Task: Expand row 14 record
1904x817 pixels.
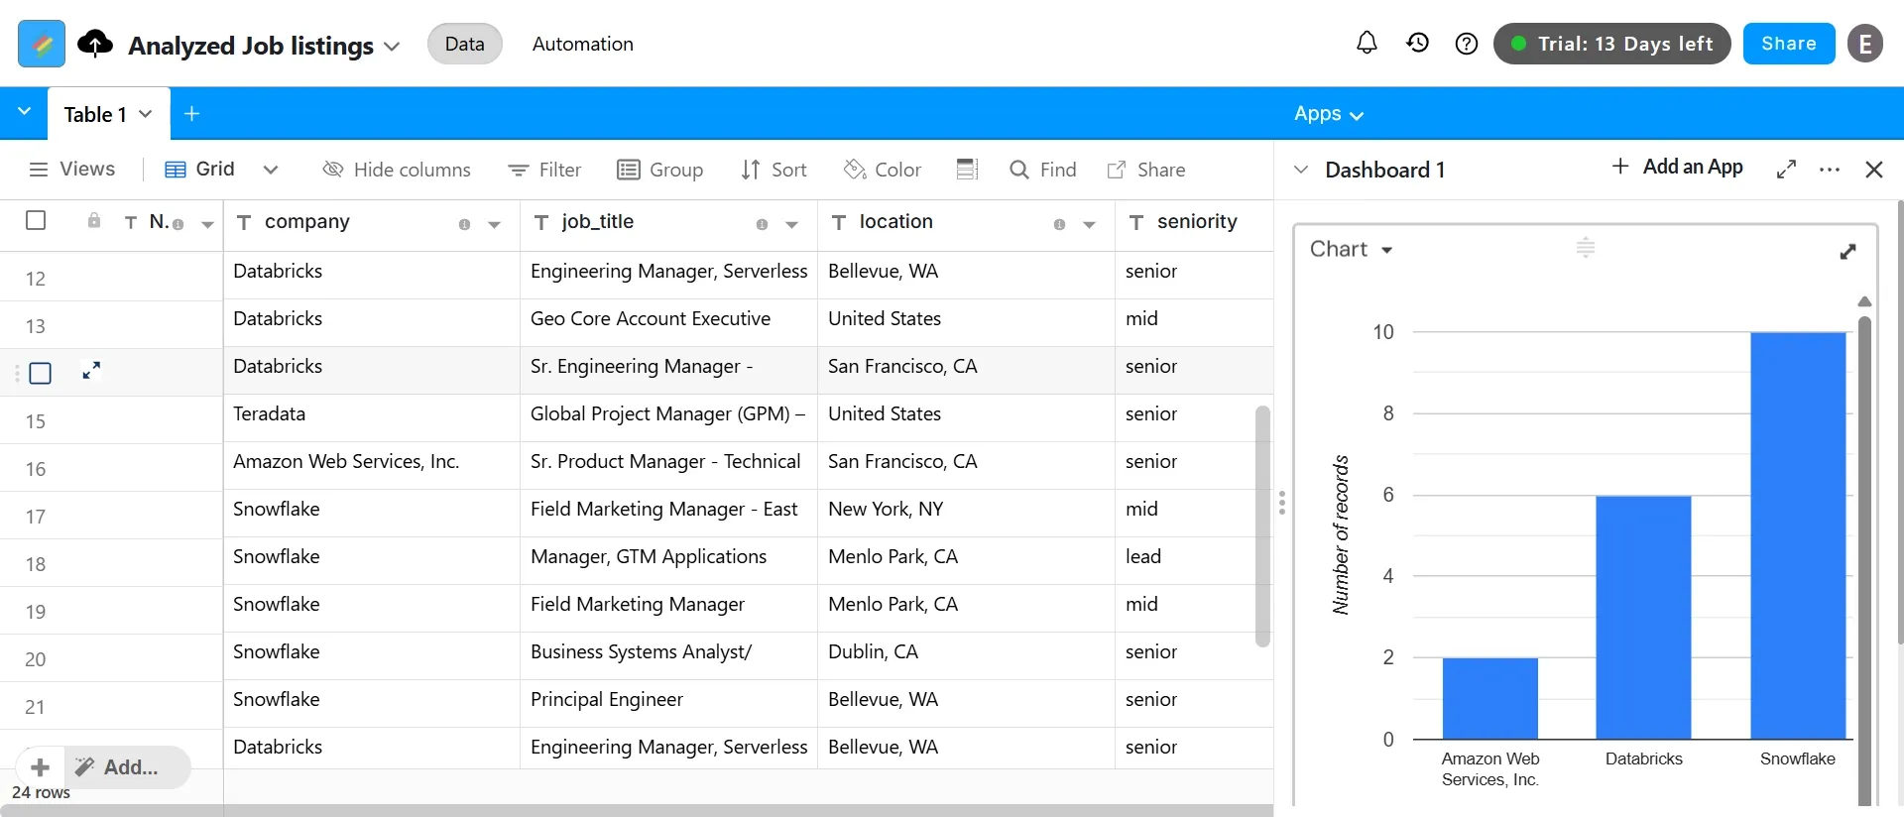Action: [91, 371]
